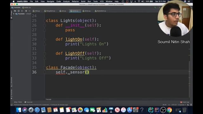Collapse the __init__ method fold marker
203x114 pixels.
[44, 25]
